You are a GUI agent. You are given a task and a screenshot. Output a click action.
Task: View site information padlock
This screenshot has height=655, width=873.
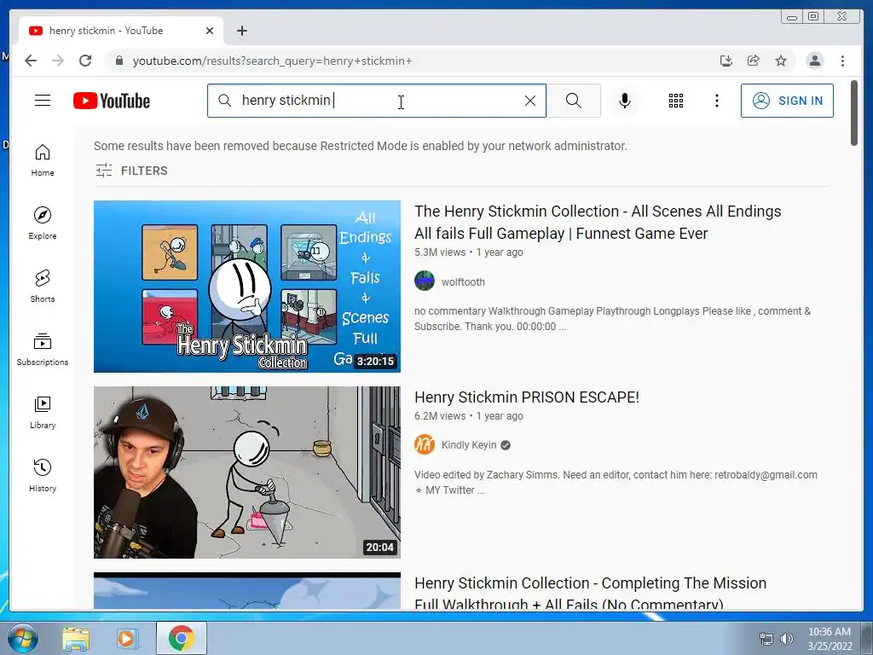click(119, 61)
